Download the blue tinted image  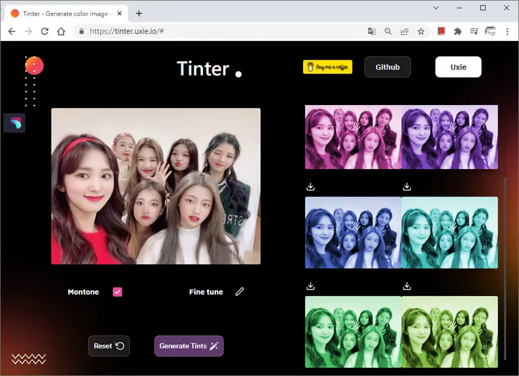click(311, 286)
